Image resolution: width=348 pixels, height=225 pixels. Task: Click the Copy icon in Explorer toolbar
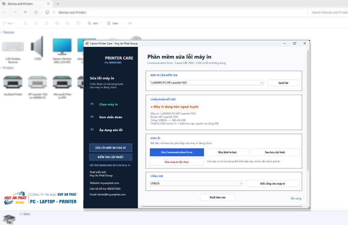pos(36,23)
